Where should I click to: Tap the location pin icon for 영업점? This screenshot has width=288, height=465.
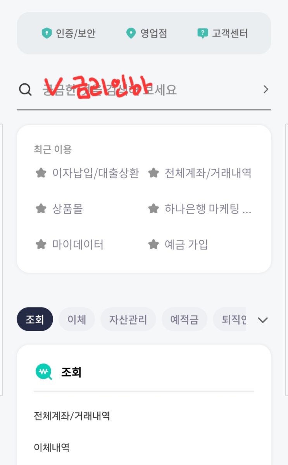[131, 33]
